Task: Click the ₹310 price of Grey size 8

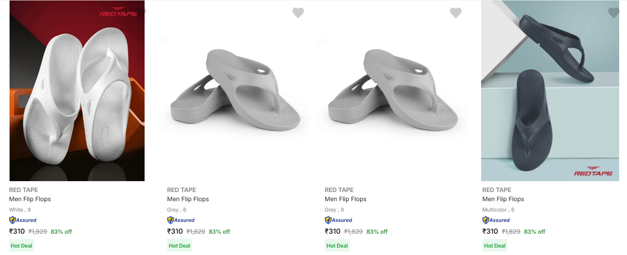Action: coord(333,232)
